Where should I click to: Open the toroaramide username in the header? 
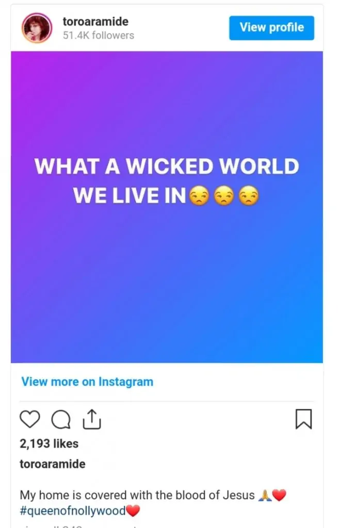95,22
